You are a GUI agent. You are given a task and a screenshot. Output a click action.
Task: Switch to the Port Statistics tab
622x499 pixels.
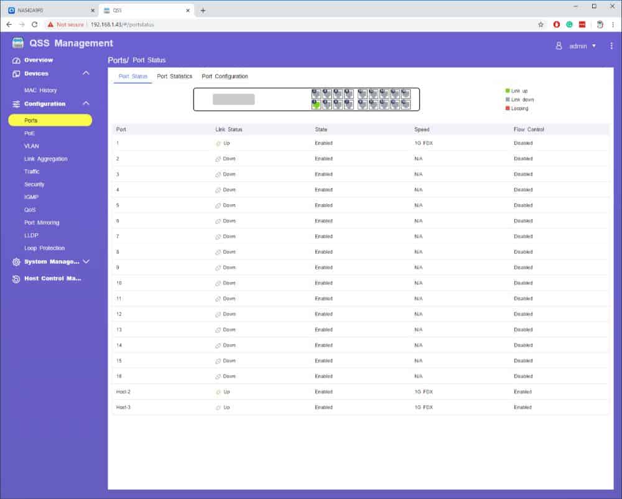[x=174, y=77]
